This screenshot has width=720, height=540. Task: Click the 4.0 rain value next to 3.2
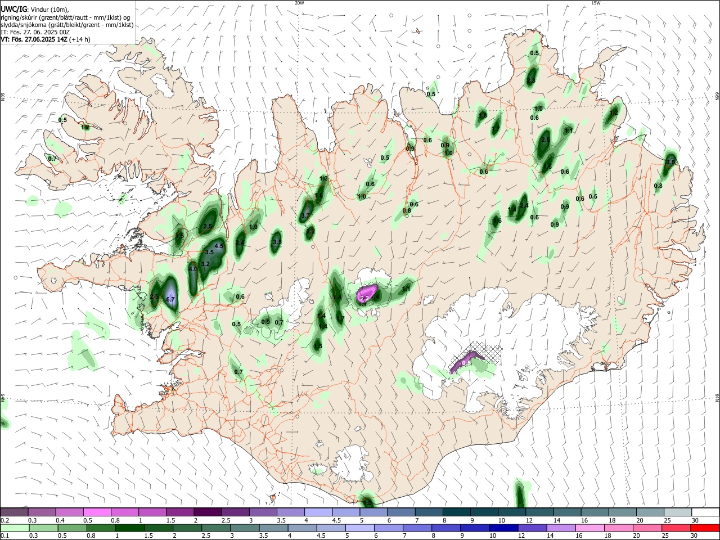tap(192, 269)
